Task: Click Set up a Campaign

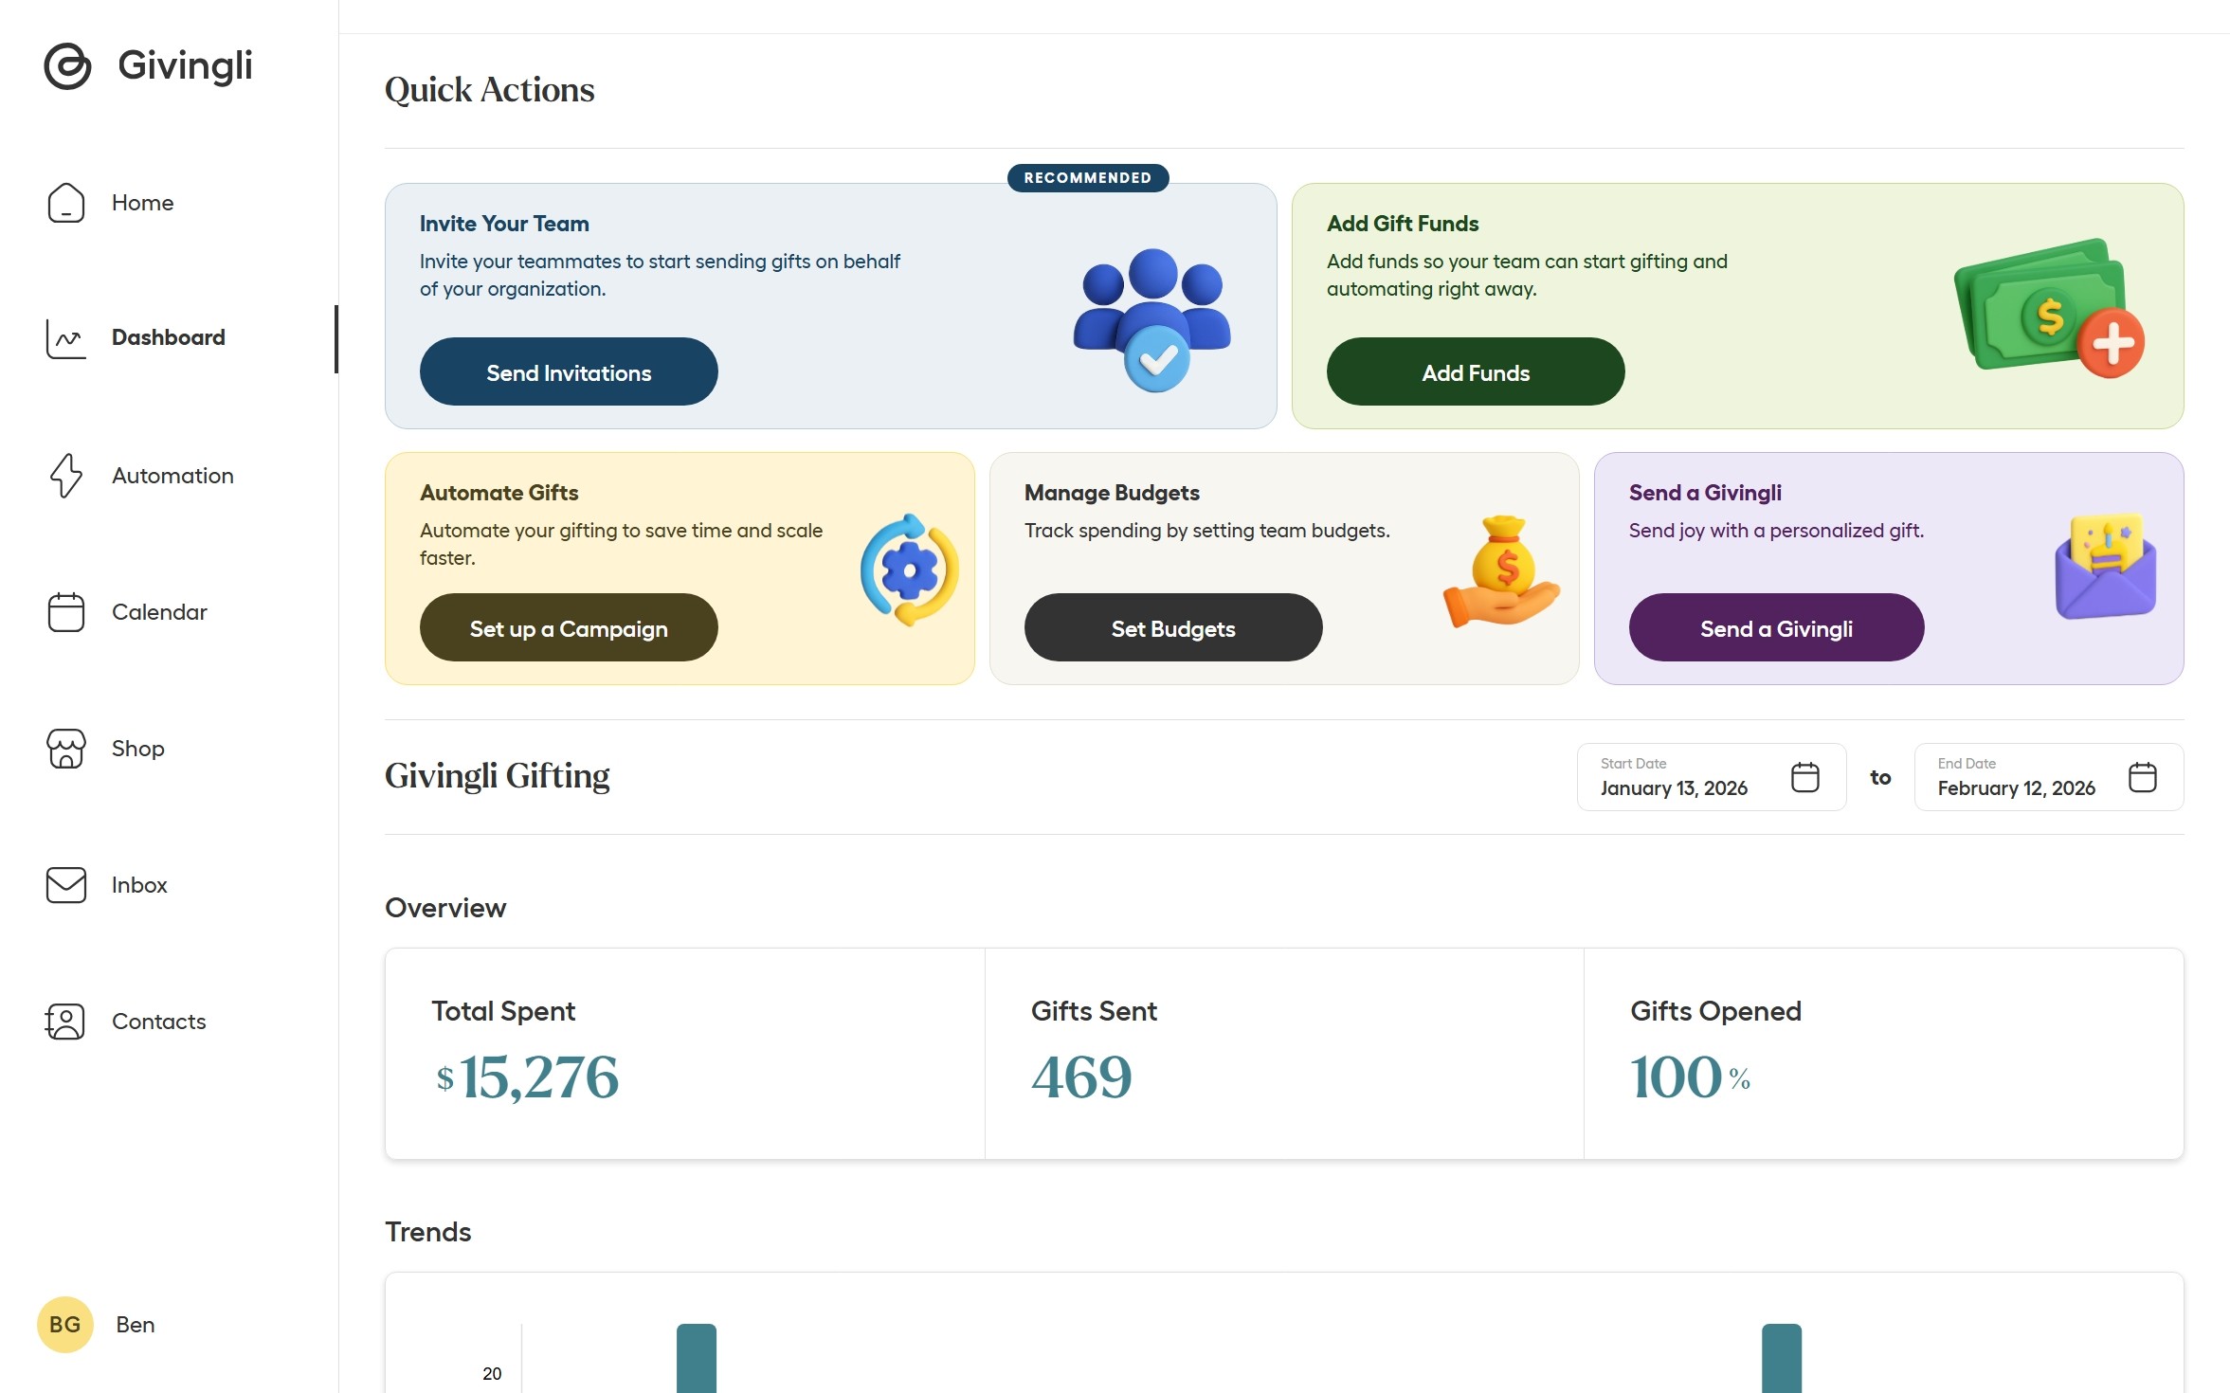Action: tap(569, 627)
